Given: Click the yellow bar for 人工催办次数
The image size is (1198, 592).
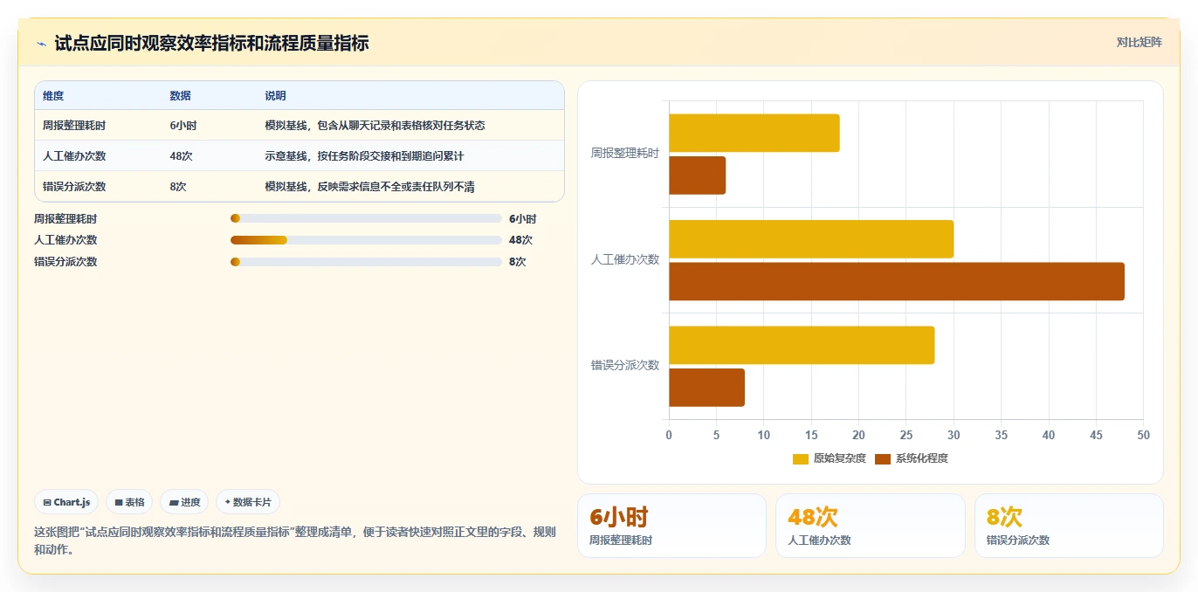Looking at the screenshot, I should (811, 239).
